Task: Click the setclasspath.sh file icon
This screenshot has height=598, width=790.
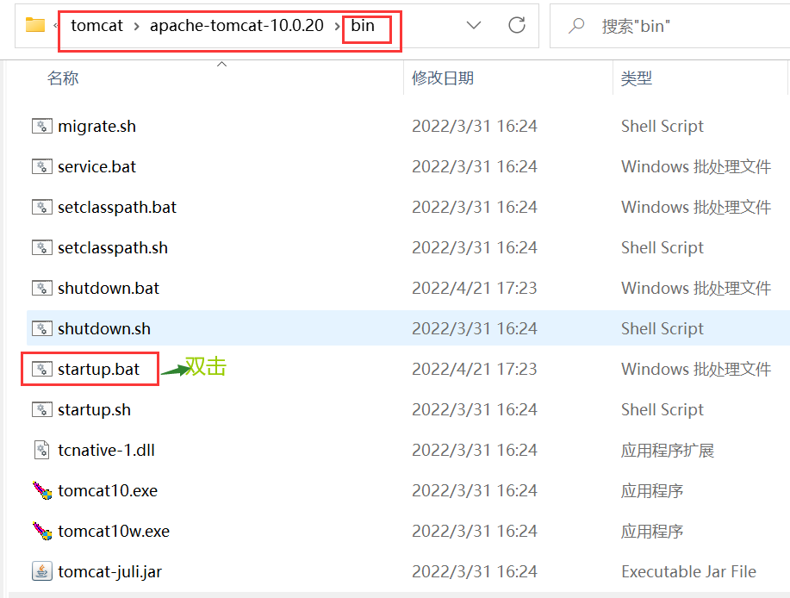Action: click(42, 247)
